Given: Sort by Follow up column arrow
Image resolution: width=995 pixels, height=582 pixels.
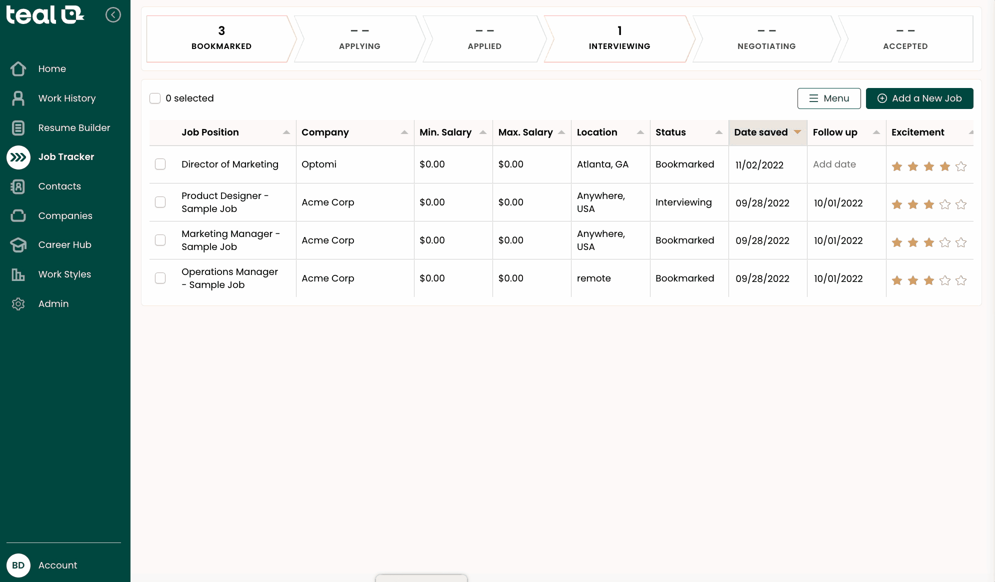Looking at the screenshot, I should [x=876, y=132].
